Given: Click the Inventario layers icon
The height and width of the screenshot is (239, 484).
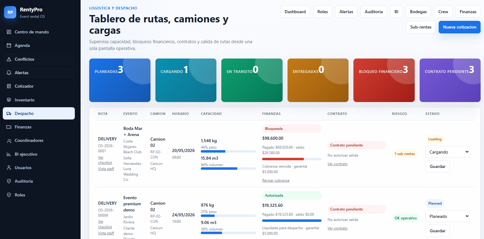Looking at the screenshot, I should pos(9,100).
